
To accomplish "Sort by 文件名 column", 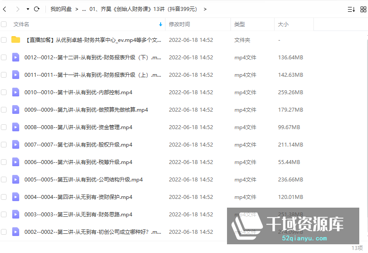I will [x=21, y=24].
